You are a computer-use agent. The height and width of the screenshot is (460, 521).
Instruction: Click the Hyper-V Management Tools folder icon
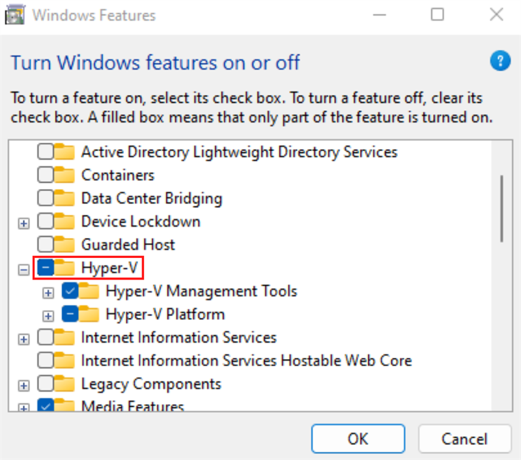tap(89, 291)
